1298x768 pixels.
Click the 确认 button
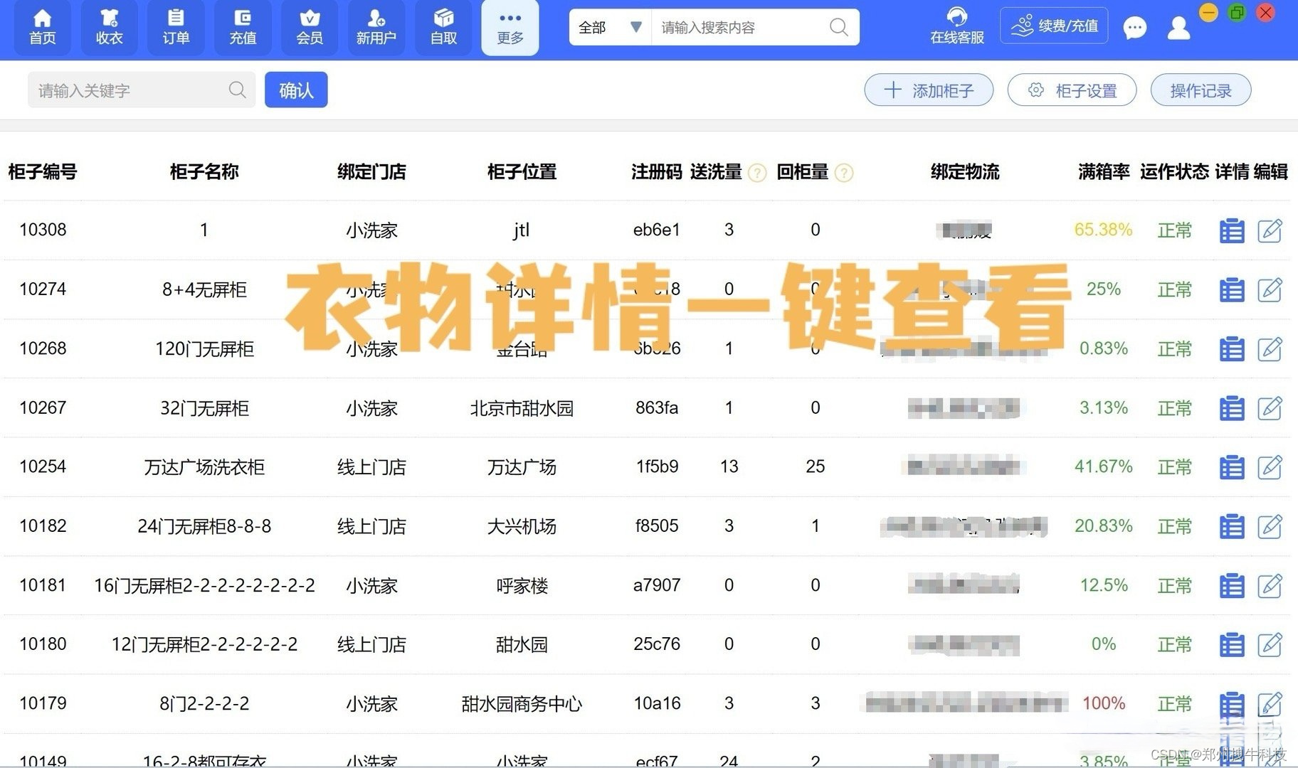coord(296,90)
